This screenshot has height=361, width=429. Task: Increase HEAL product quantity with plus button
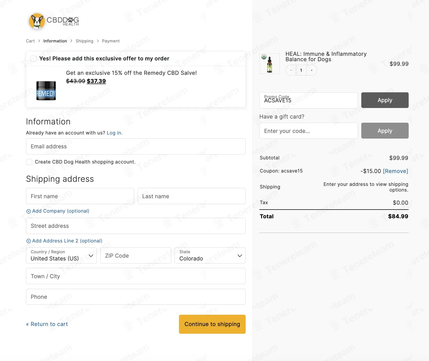coord(312,70)
